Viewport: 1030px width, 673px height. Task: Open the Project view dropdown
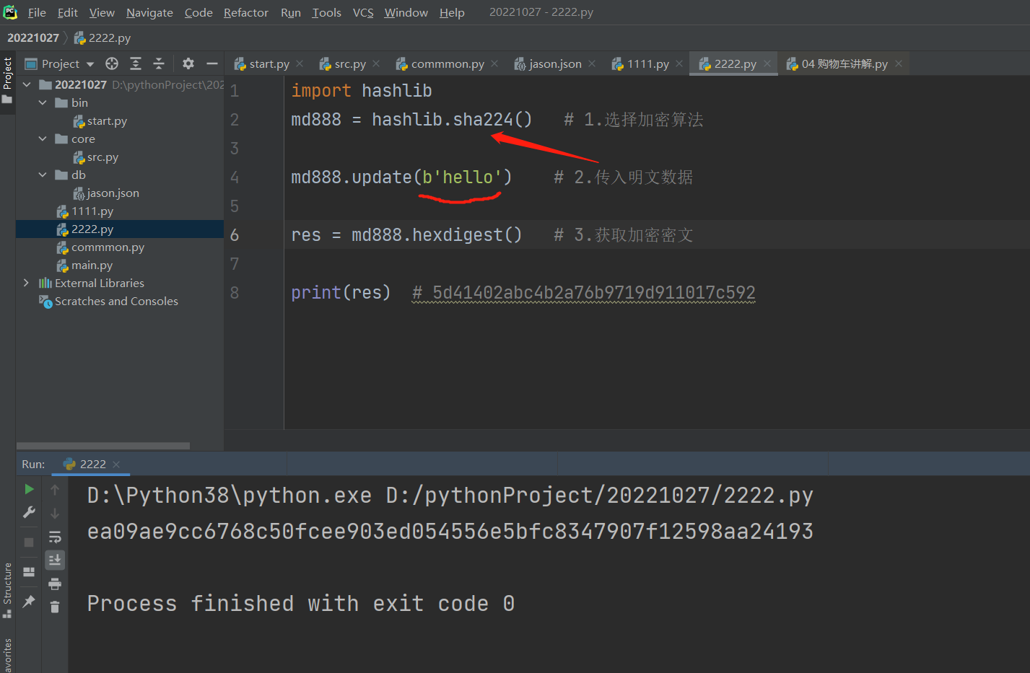click(60, 63)
